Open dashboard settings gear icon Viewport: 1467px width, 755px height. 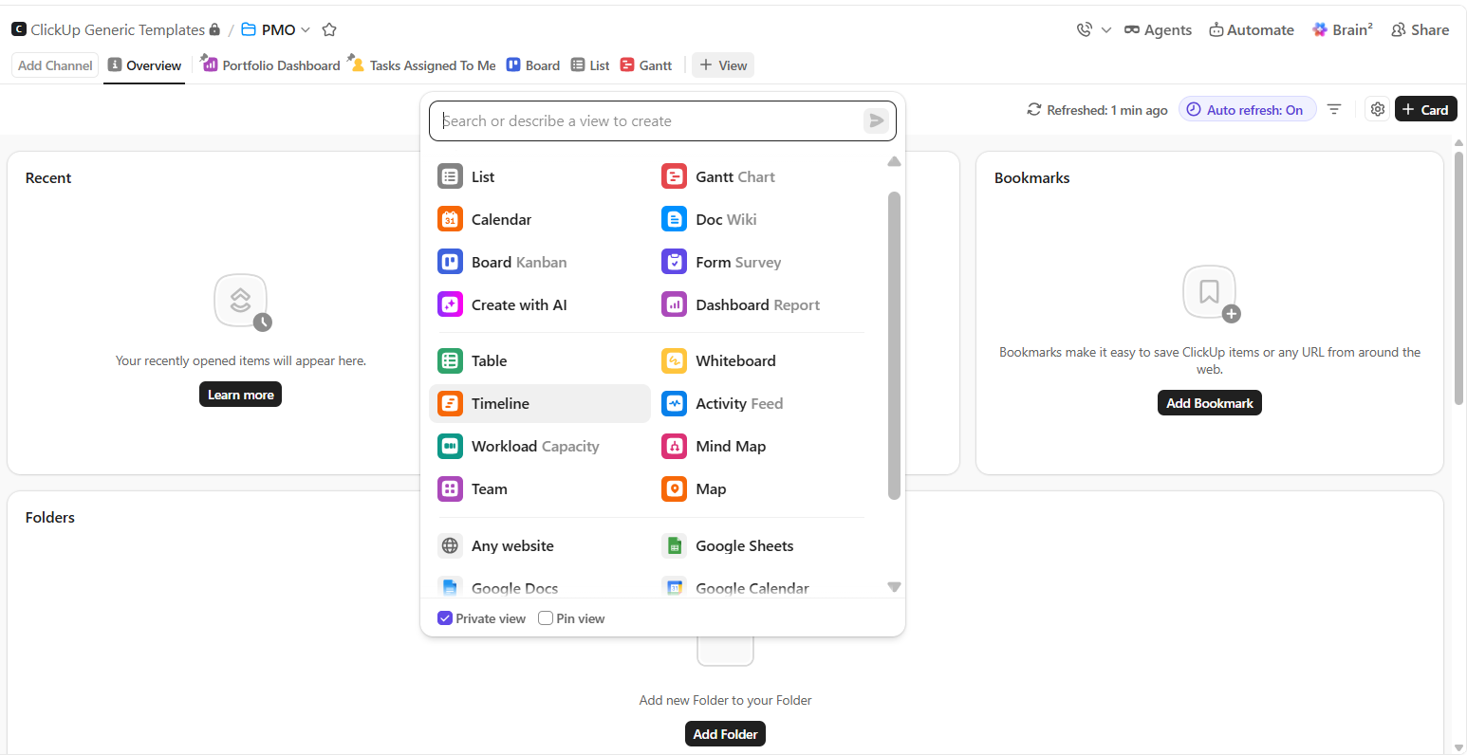[x=1378, y=109]
